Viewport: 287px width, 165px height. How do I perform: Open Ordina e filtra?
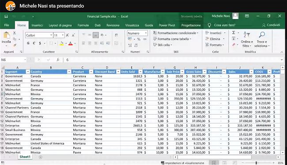(246, 39)
